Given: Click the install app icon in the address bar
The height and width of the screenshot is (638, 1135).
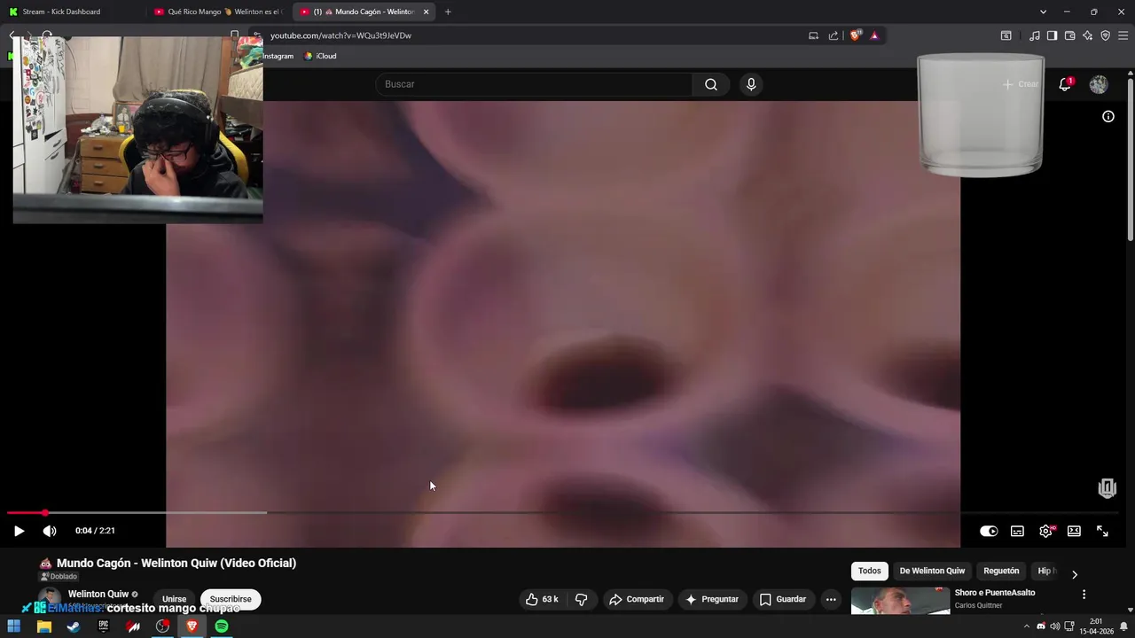Looking at the screenshot, I should (813, 35).
